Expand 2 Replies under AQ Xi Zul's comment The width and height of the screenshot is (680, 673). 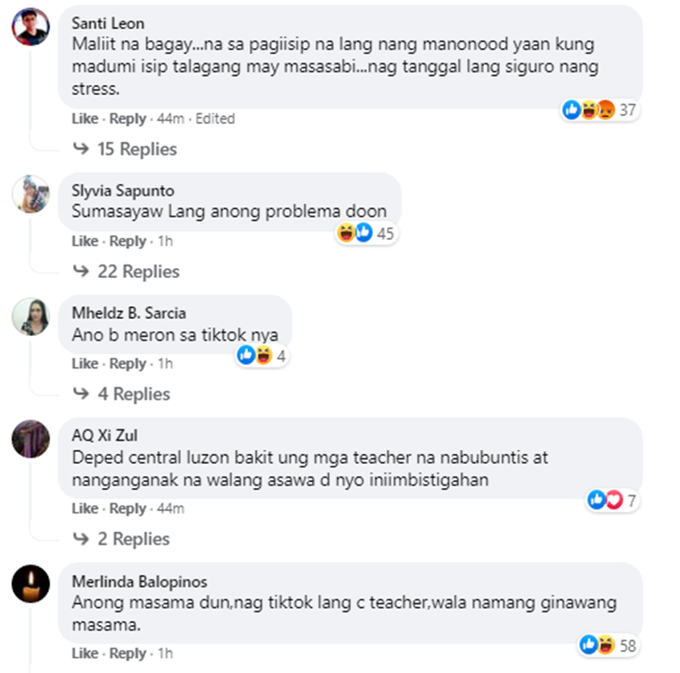pyautogui.click(x=121, y=539)
